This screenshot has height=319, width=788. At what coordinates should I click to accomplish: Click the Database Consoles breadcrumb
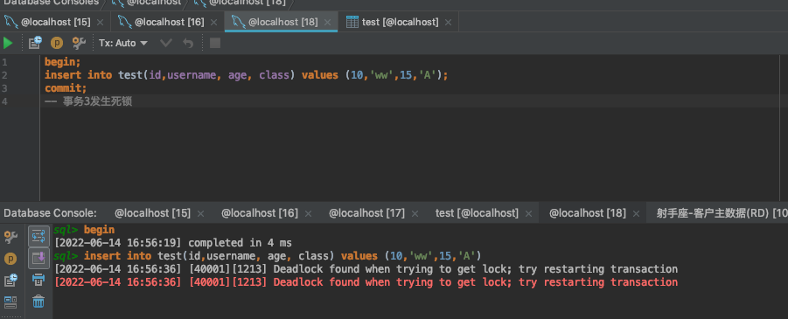pos(52,3)
